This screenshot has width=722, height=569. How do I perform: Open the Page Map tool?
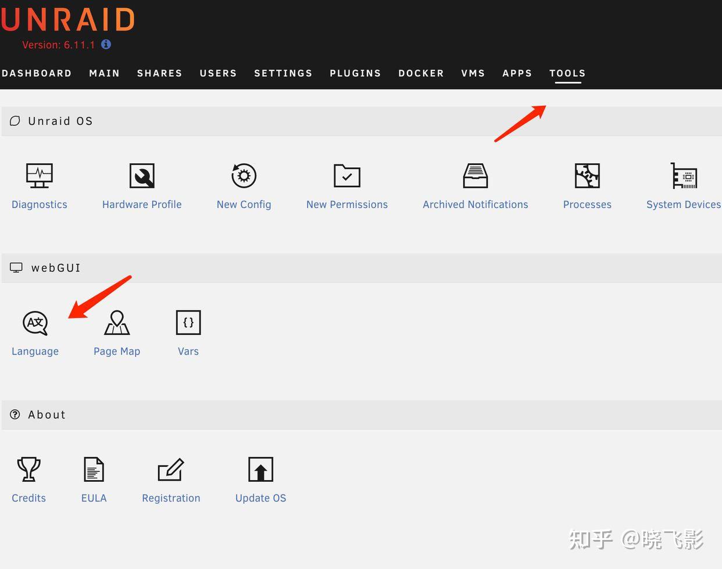[117, 331]
